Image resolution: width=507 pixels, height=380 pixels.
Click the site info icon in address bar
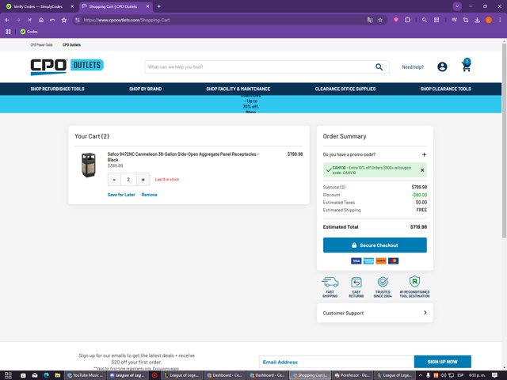78,20
